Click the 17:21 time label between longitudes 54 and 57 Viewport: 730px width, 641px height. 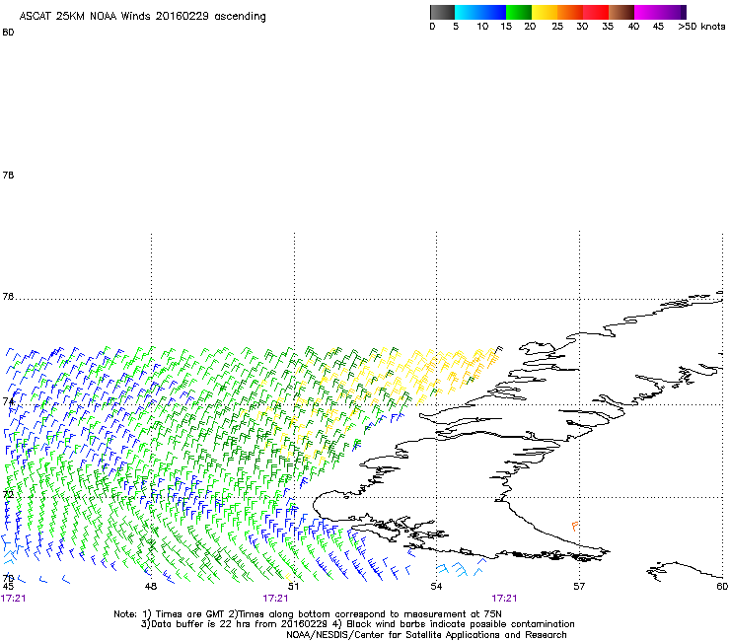click(x=504, y=599)
